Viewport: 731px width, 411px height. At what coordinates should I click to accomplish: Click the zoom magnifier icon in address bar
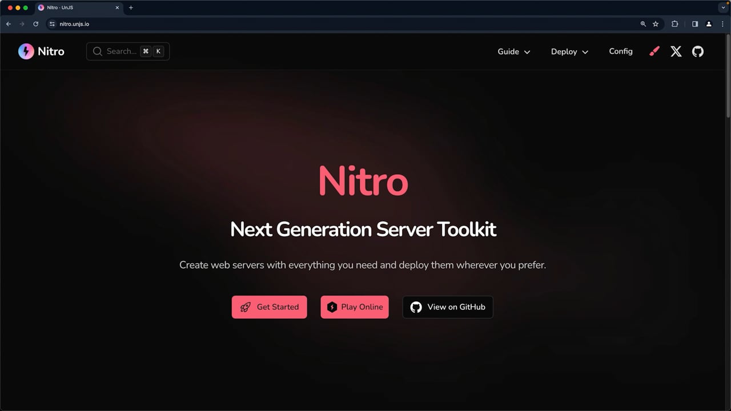click(x=643, y=24)
